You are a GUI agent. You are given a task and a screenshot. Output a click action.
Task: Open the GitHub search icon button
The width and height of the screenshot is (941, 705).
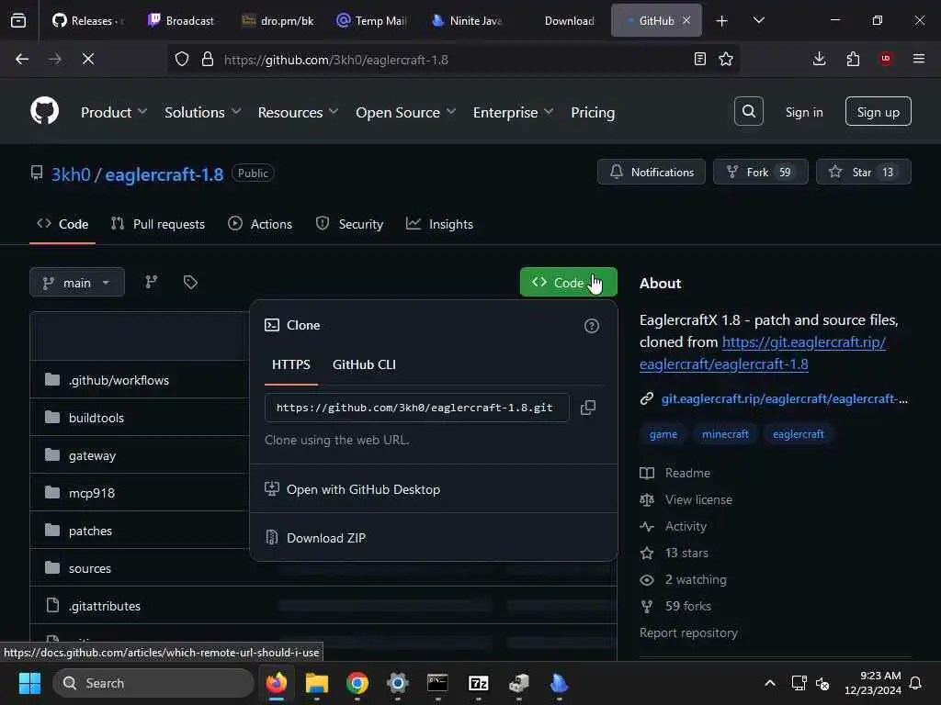[x=748, y=111]
